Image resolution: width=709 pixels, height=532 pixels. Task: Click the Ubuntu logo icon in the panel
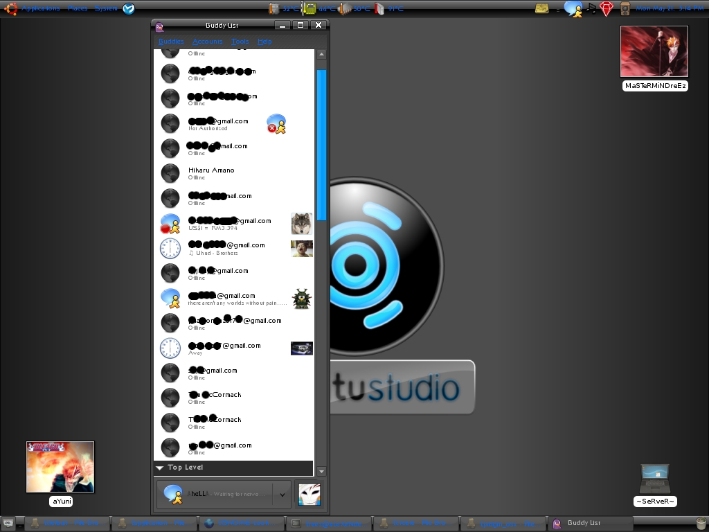[10, 8]
